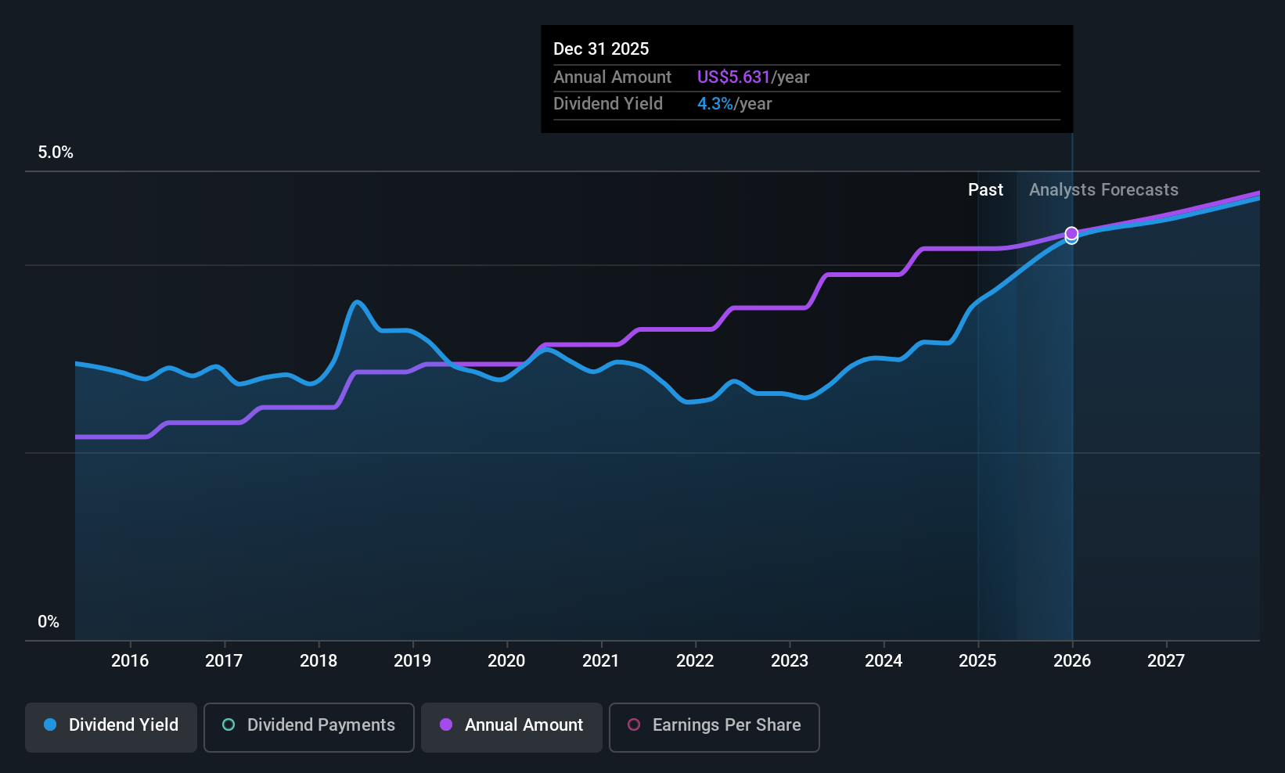The image size is (1285, 773).
Task: Toggle the Dividend Yield legend series
Action: pos(111,728)
